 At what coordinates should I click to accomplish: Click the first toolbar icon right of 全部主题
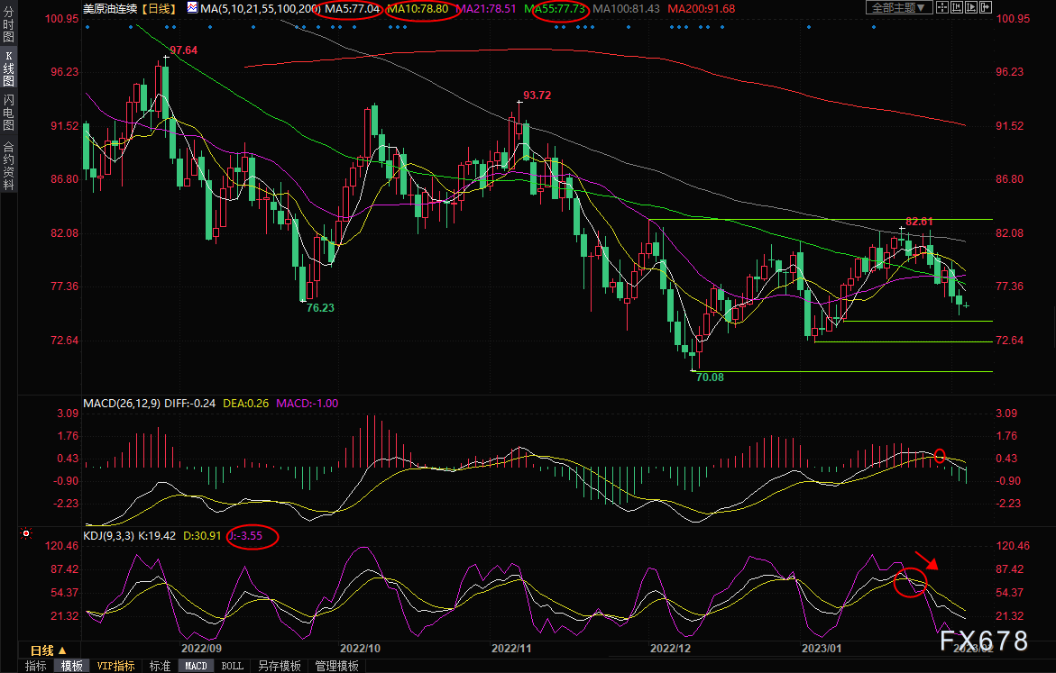(x=942, y=7)
